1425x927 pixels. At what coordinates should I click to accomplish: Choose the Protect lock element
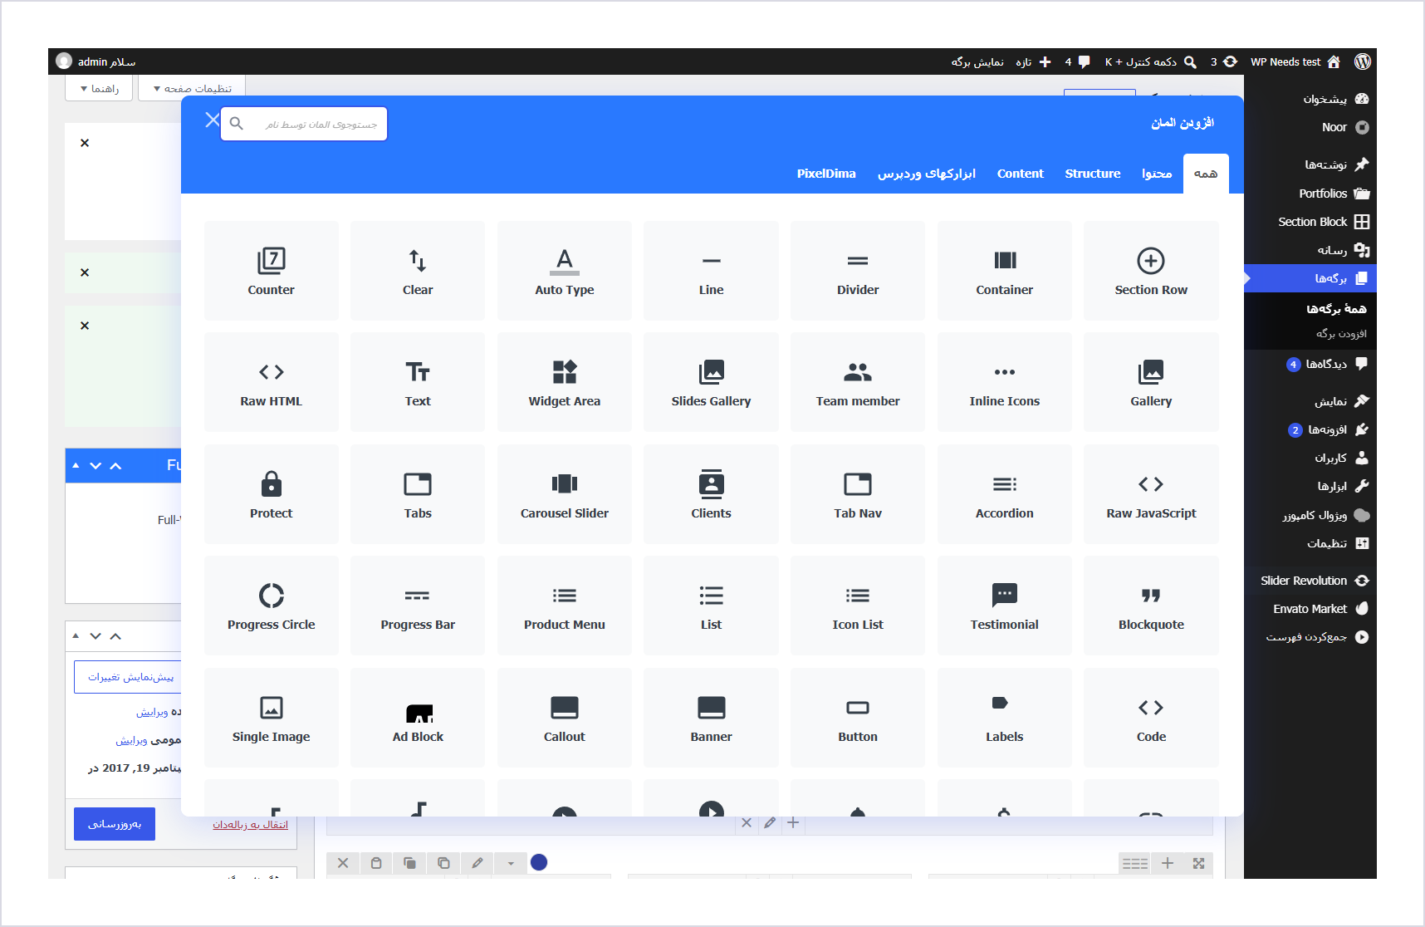271,494
